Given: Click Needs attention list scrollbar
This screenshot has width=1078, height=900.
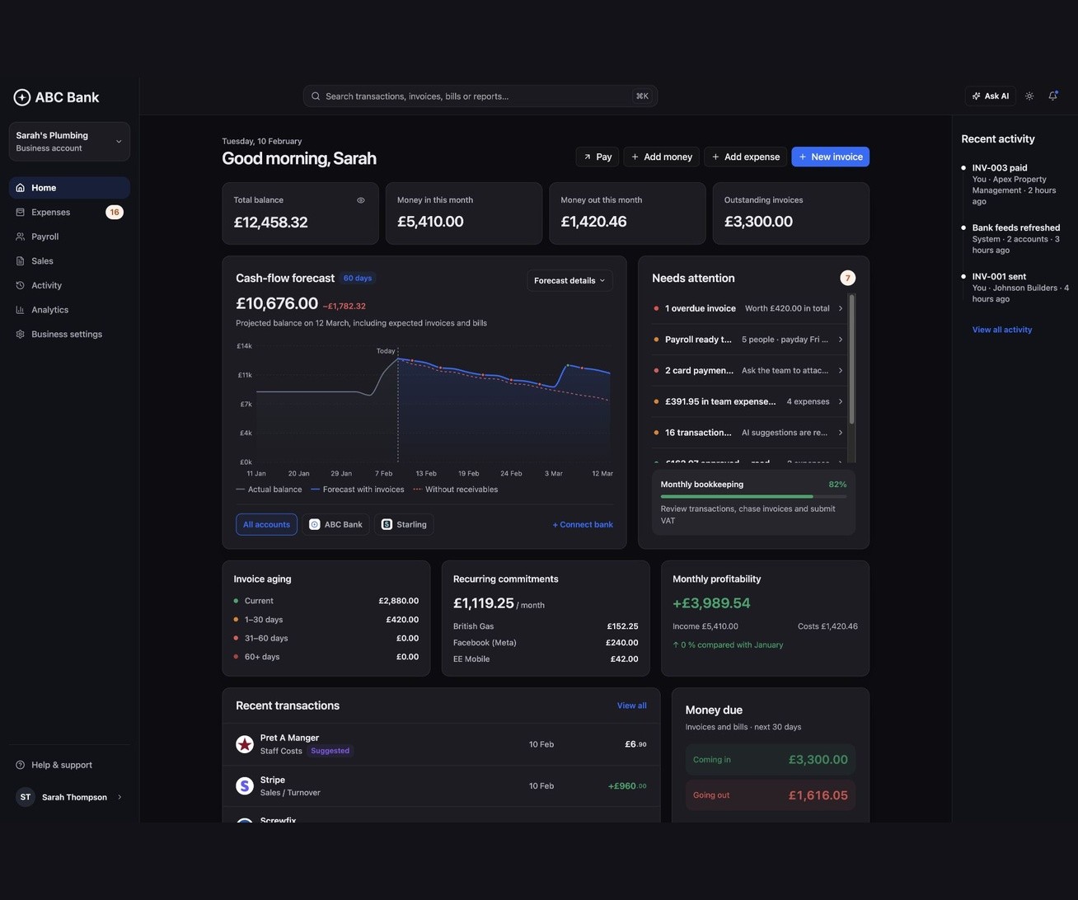Looking at the screenshot, I should [851, 359].
